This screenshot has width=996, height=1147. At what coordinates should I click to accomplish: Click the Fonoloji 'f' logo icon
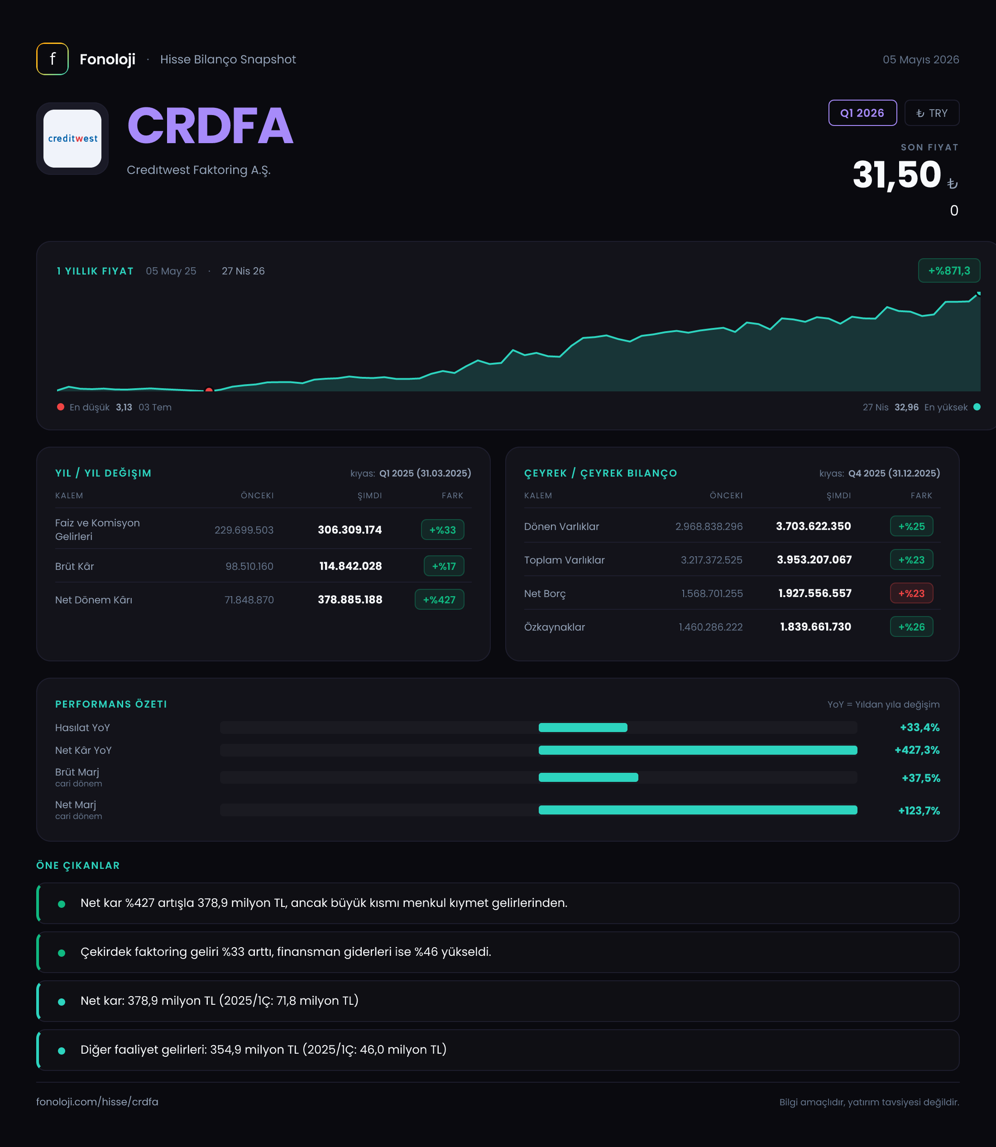52,59
